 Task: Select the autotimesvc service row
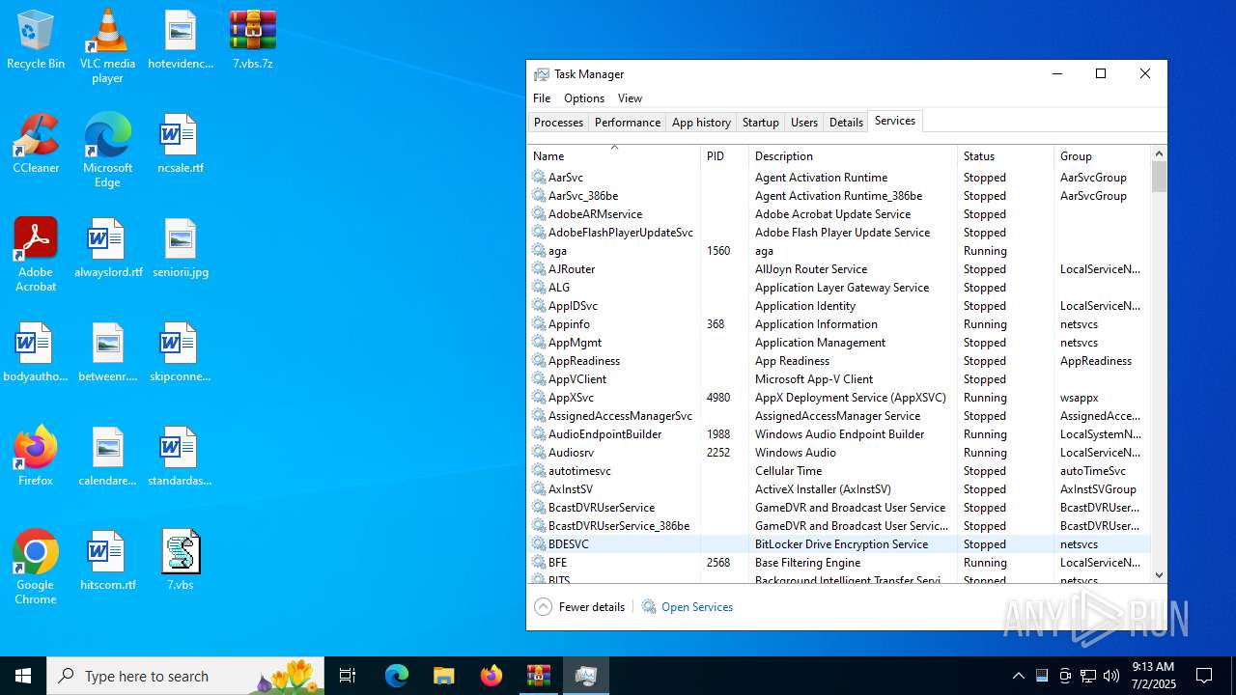[839, 471]
